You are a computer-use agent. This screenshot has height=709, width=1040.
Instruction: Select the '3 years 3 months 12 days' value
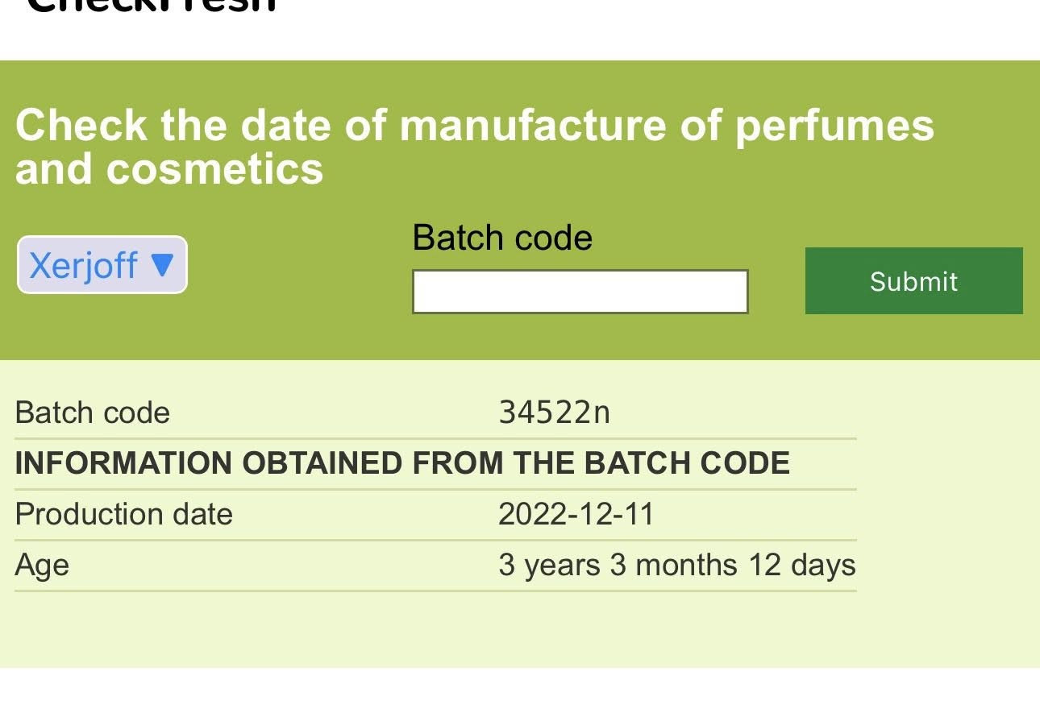676,565
